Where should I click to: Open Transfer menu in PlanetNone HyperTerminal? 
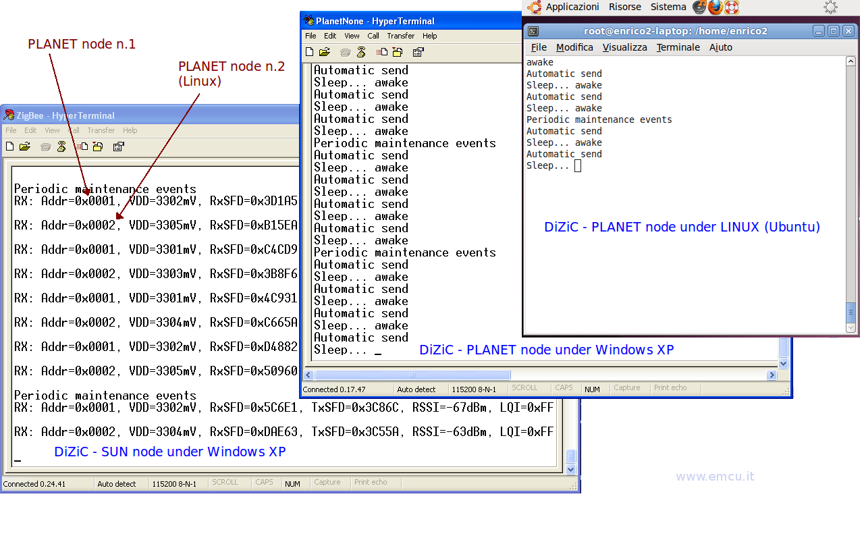coord(401,36)
